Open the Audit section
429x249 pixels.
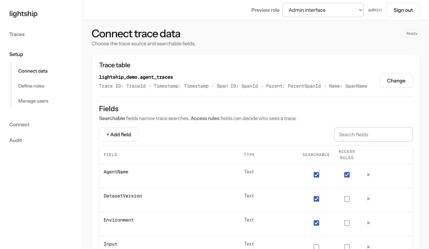(16, 140)
